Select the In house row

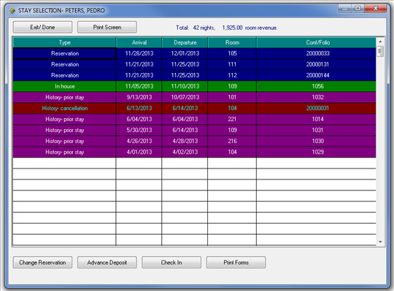tap(195, 86)
